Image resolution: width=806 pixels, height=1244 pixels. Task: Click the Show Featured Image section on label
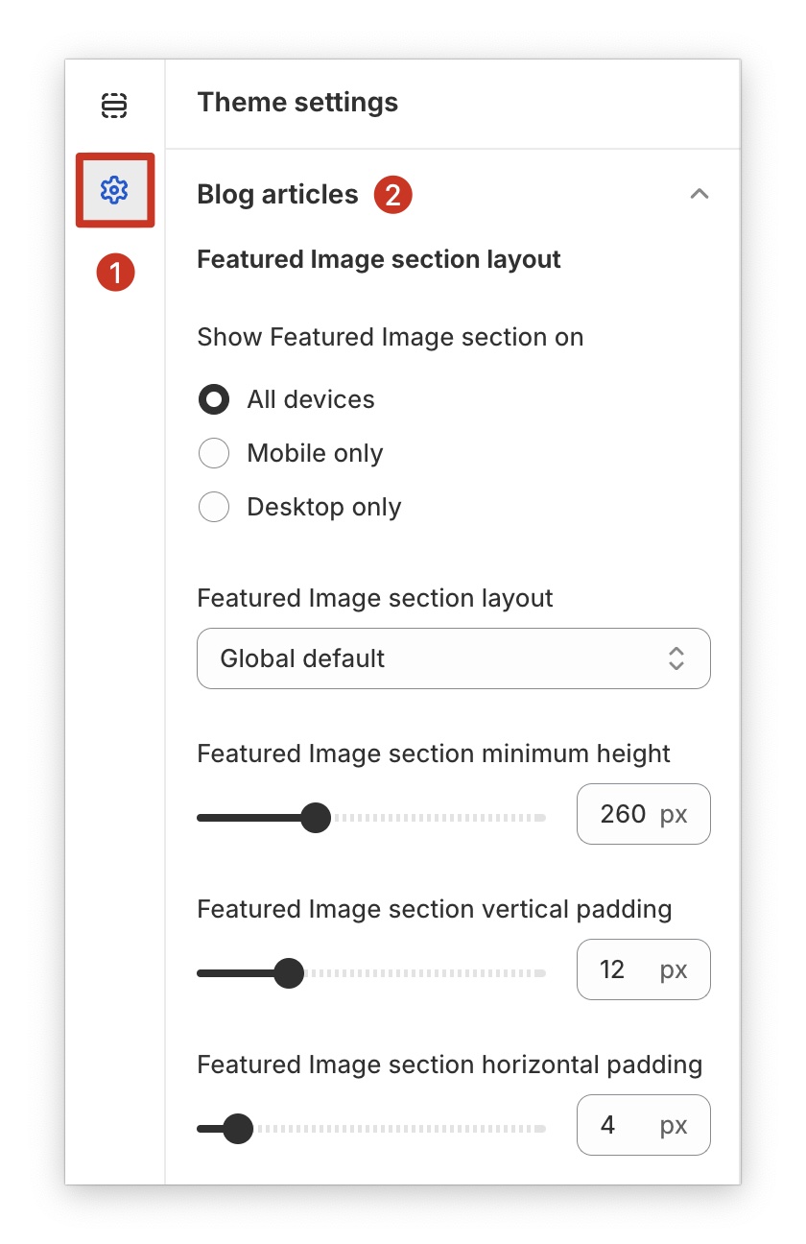[x=390, y=337]
